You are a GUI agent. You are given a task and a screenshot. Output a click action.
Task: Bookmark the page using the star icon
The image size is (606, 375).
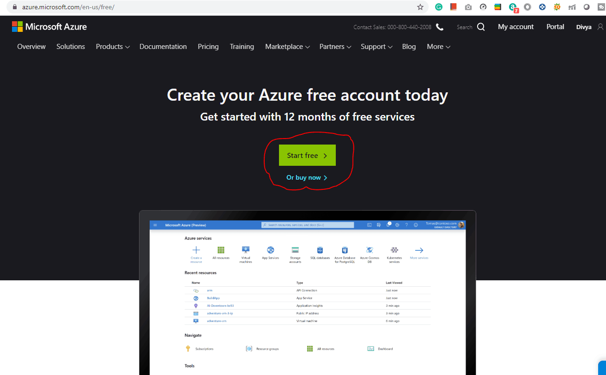[x=420, y=7]
